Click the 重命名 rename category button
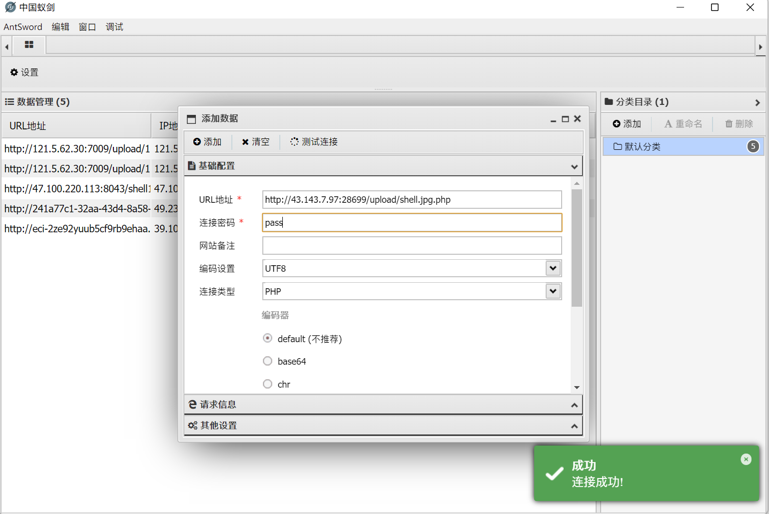 click(x=683, y=124)
